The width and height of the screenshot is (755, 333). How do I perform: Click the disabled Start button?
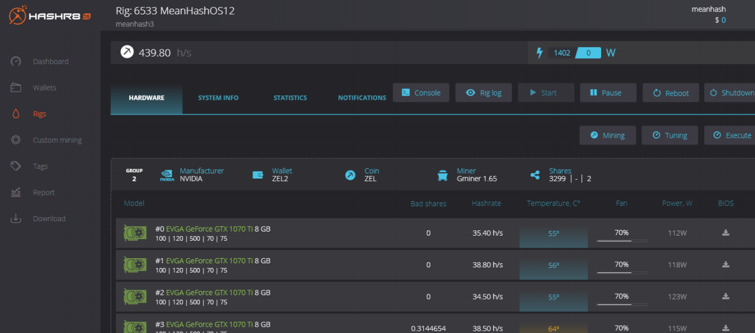click(x=546, y=93)
